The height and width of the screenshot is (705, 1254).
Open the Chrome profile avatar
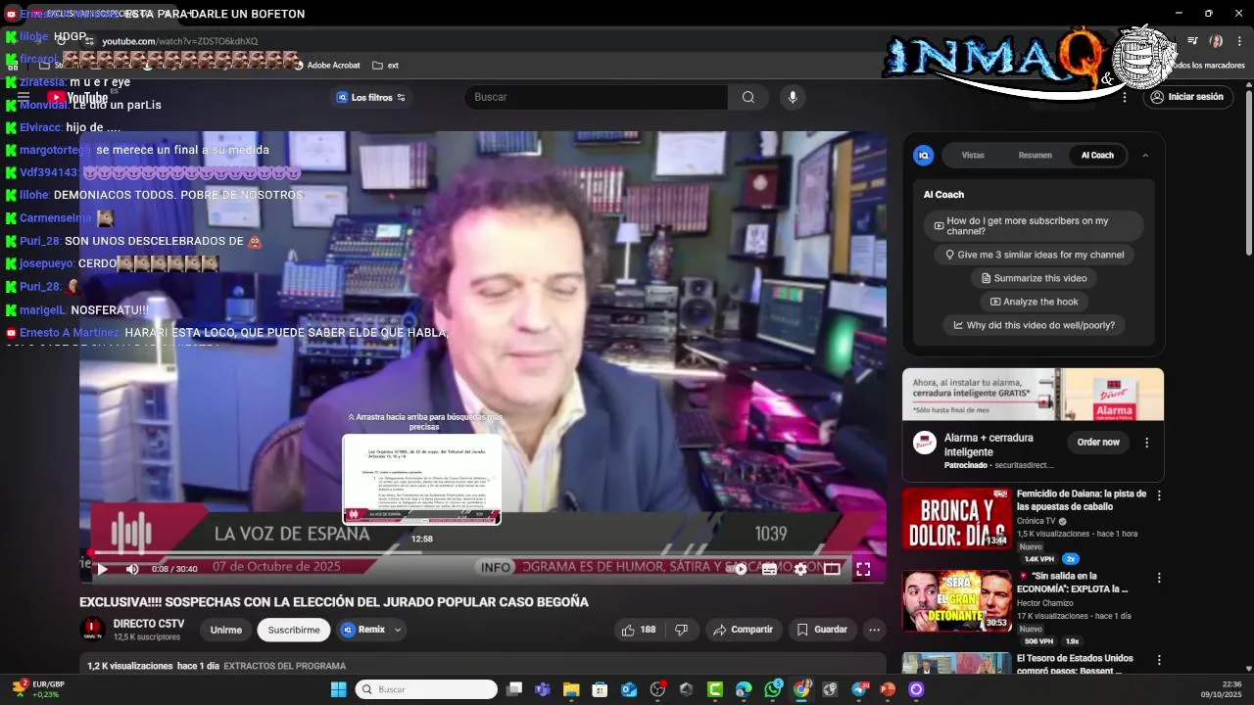point(1216,41)
